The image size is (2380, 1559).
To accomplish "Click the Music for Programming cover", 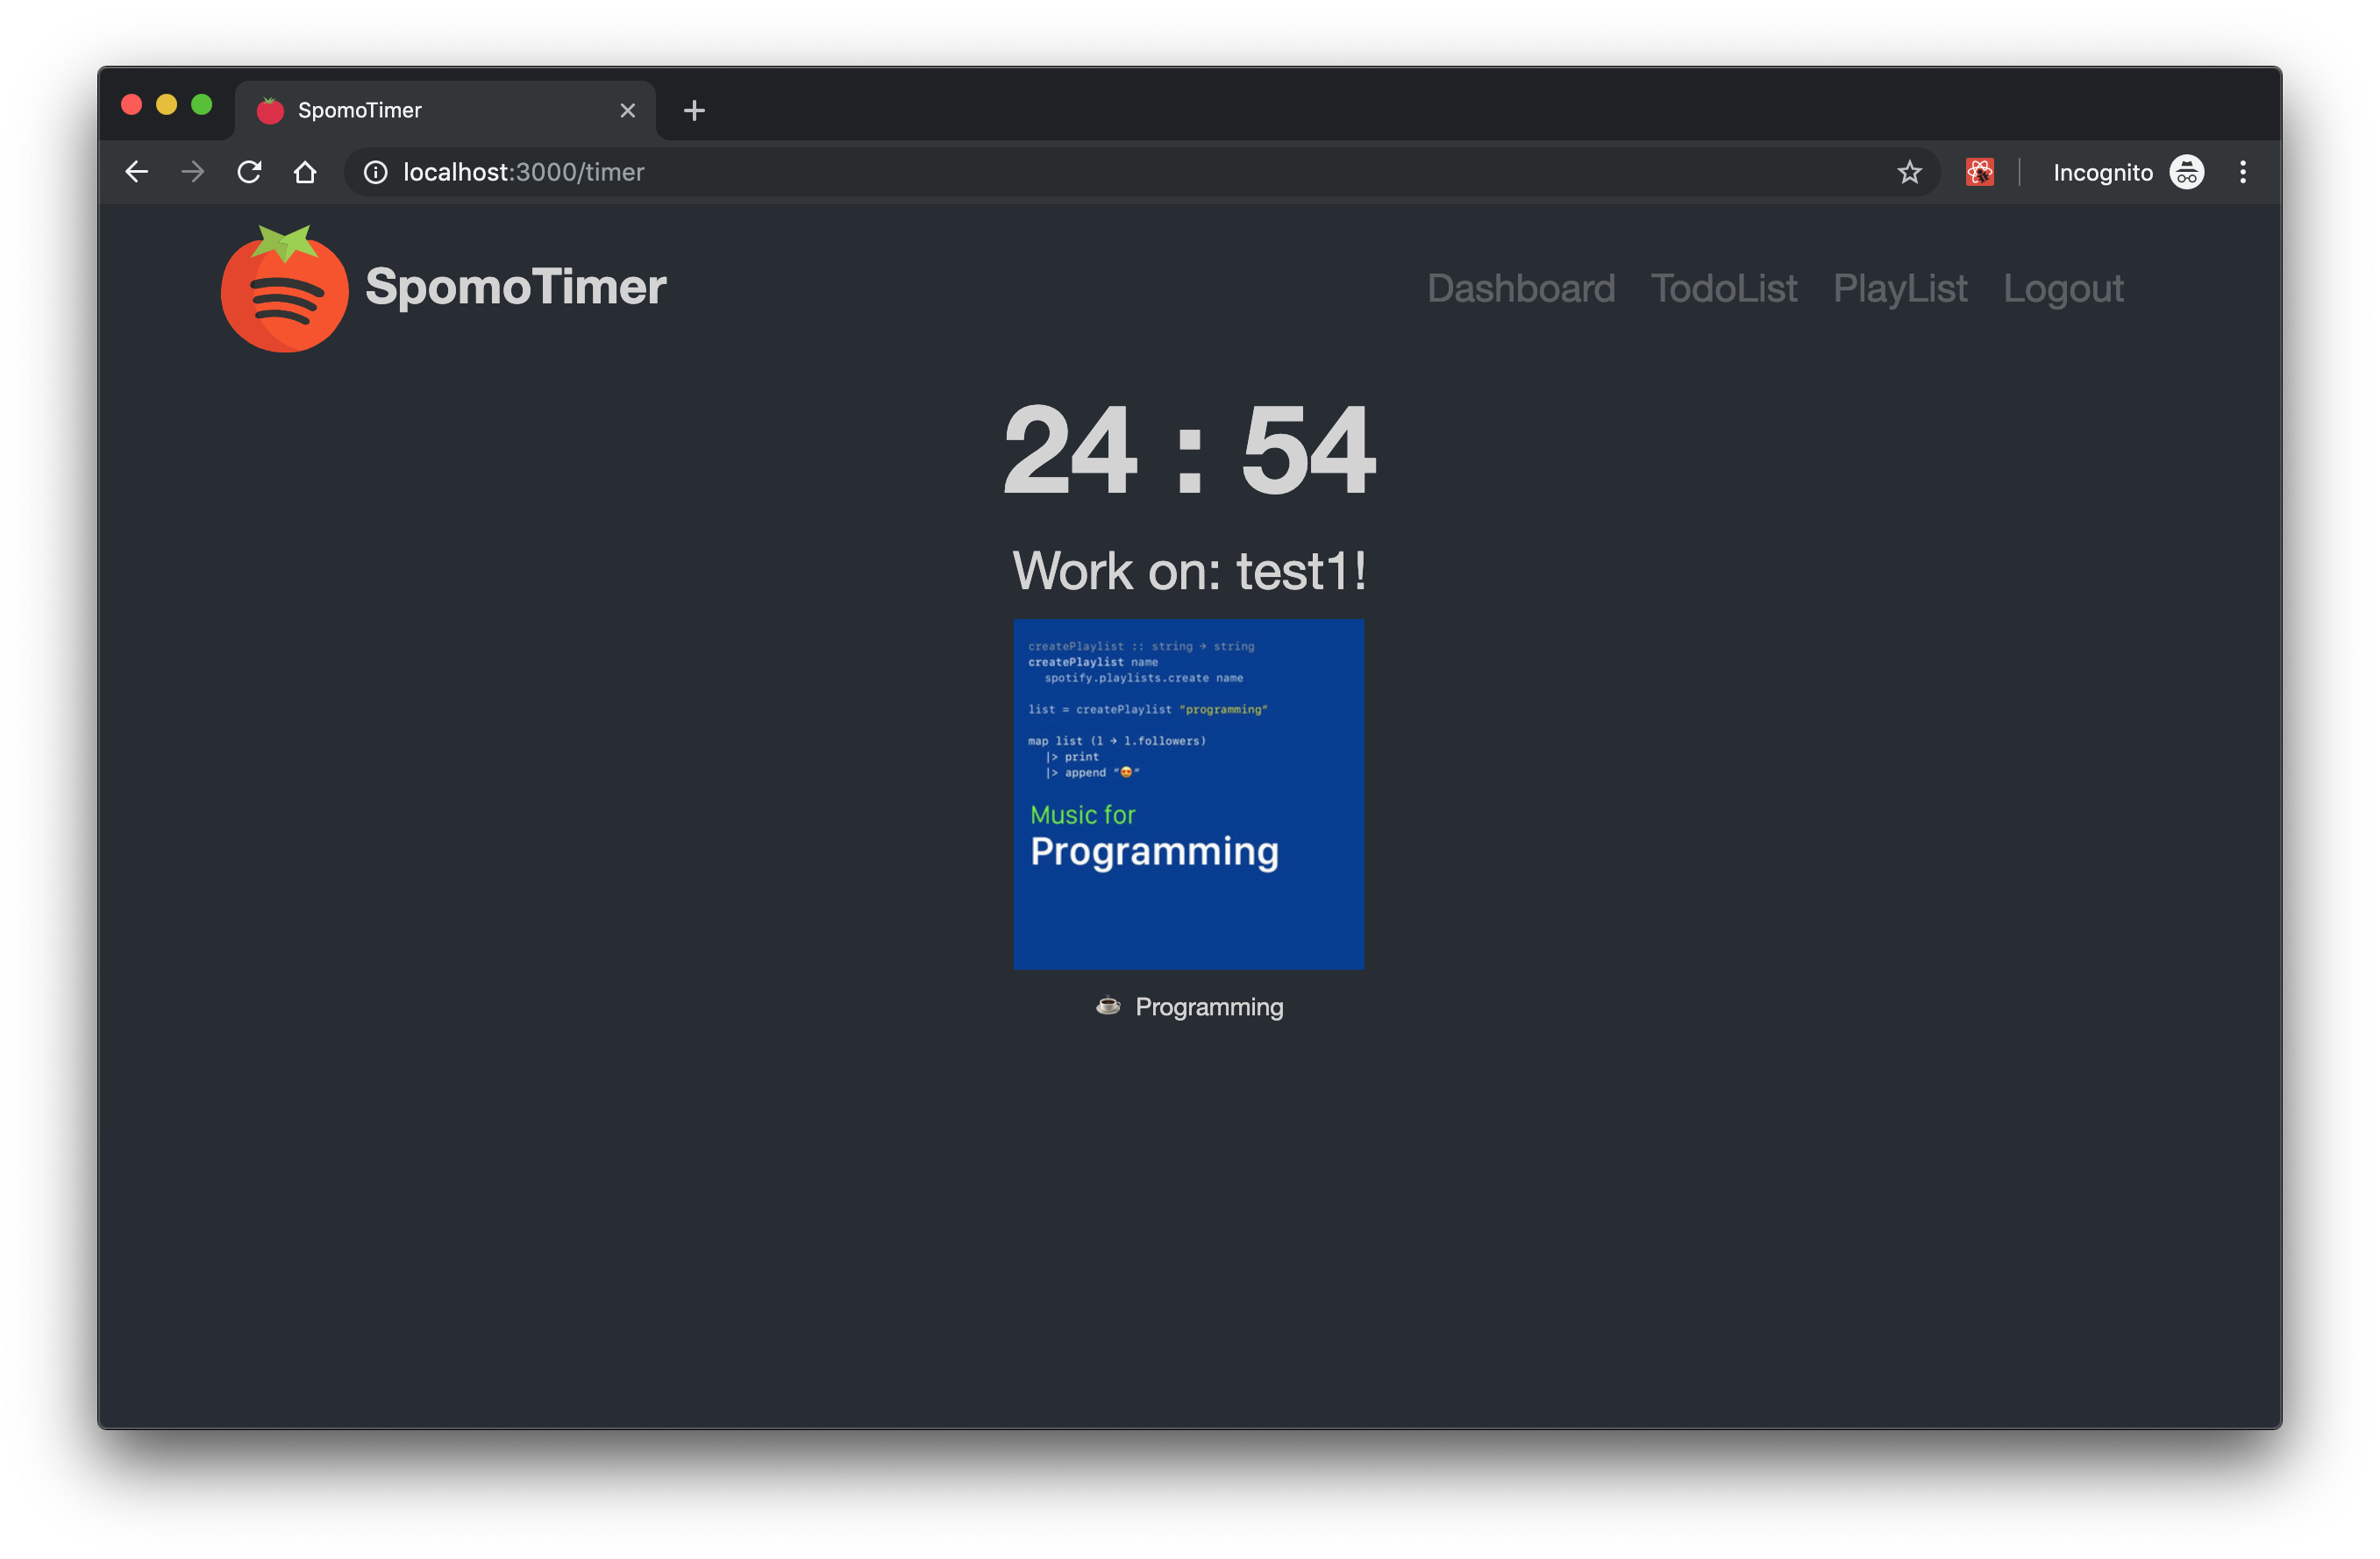I will [1188, 794].
